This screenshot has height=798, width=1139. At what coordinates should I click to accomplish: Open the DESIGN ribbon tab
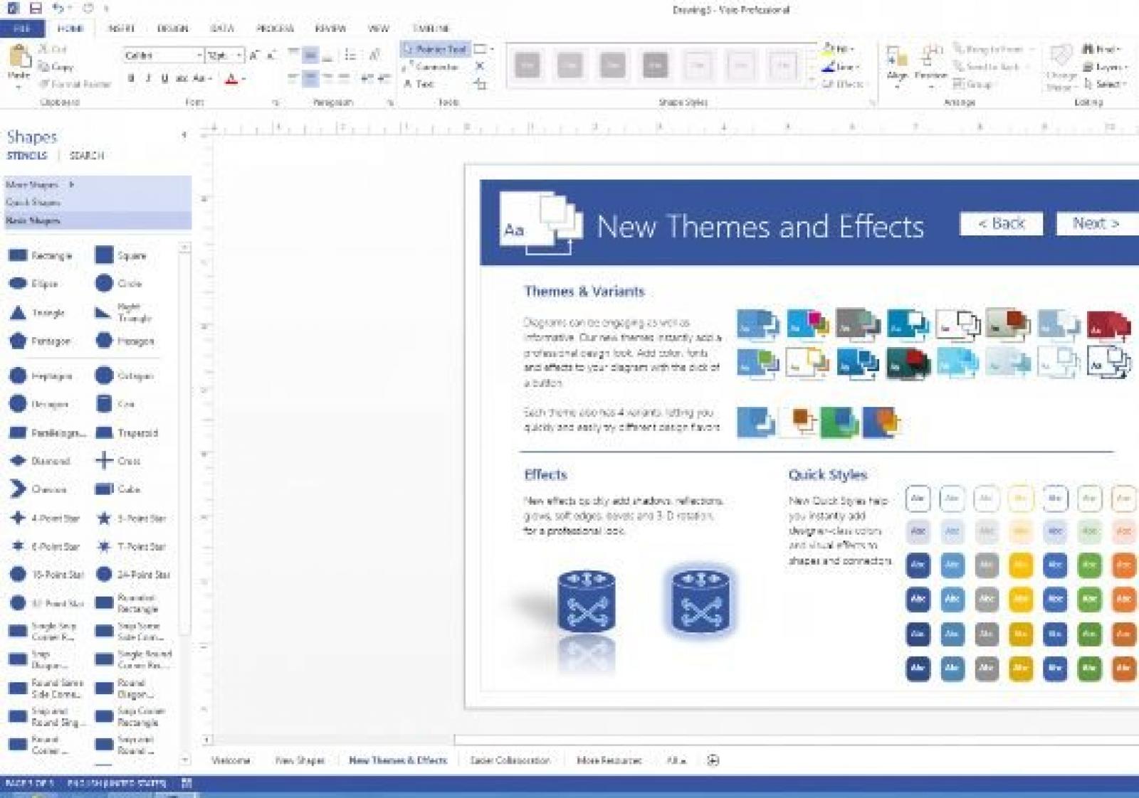point(172,29)
